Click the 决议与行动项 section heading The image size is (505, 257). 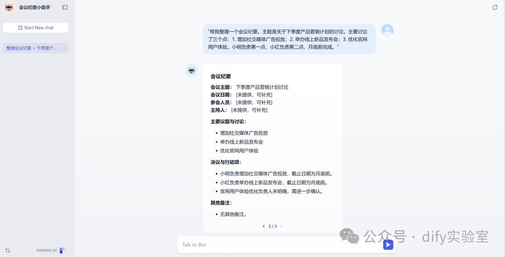coord(226,162)
